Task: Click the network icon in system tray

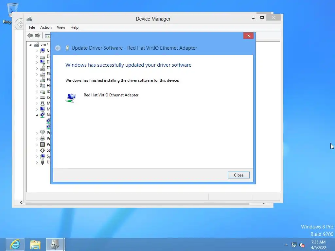Action: pos(294,245)
